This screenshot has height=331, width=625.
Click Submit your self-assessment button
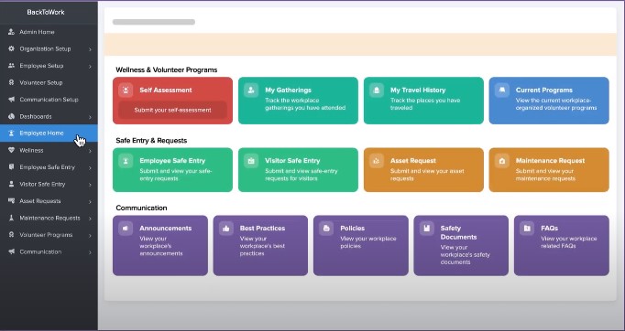pyautogui.click(x=172, y=110)
